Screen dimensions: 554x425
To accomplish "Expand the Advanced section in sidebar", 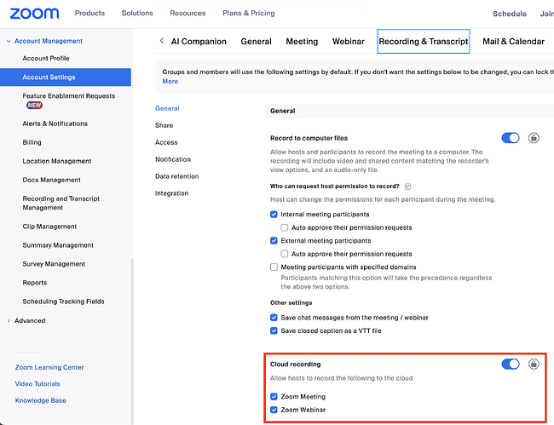I will click(x=29, y=321).
